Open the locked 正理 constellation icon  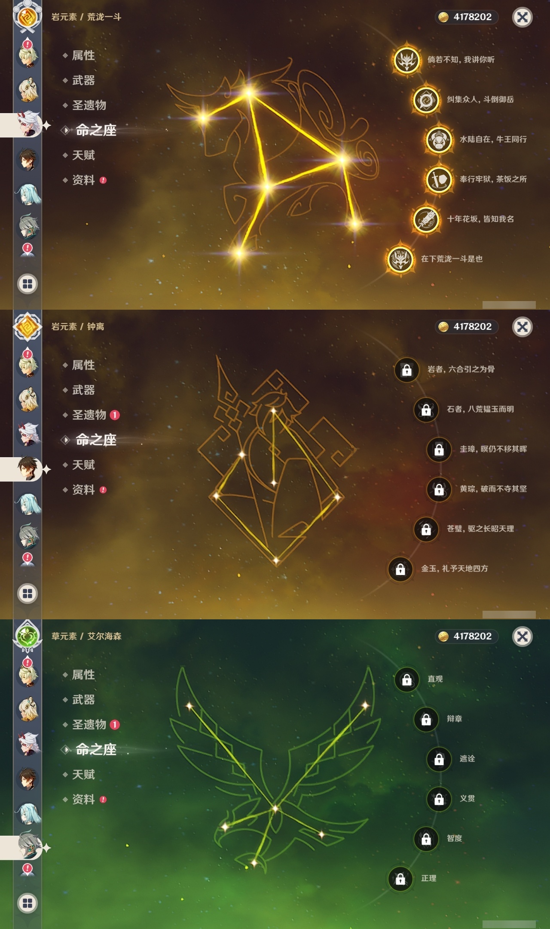point(400,879)
